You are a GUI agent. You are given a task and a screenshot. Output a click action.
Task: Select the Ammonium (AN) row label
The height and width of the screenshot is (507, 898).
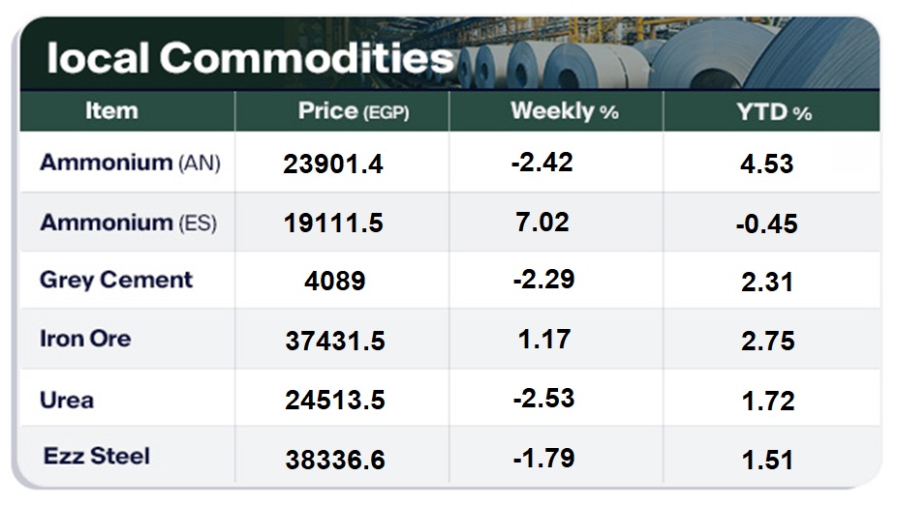(130, 163)
